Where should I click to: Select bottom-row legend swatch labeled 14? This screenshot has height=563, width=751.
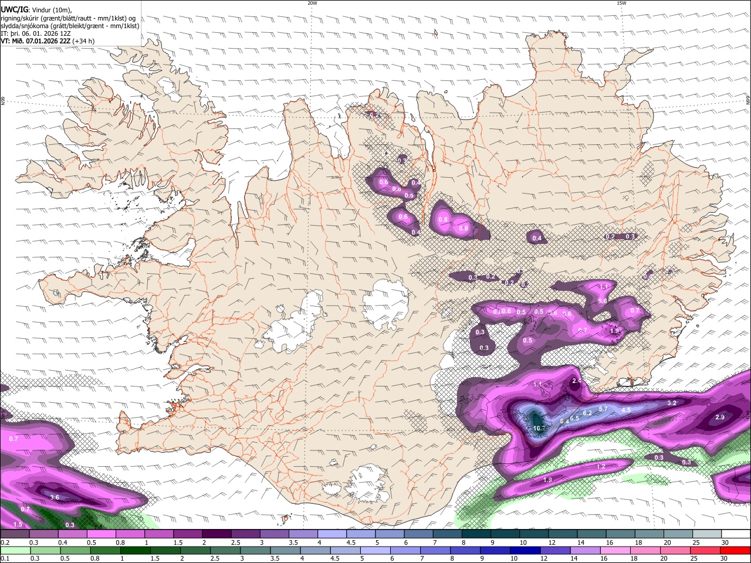[x=586, y=550]
